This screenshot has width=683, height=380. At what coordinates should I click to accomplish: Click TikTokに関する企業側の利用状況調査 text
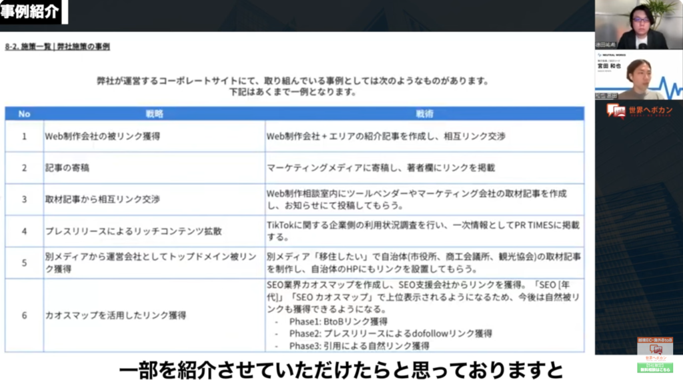pyautogui.click(x=423, y=231)
